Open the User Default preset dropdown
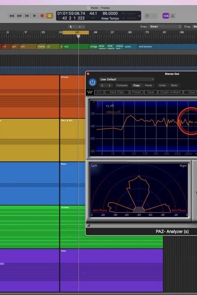The width and height of the screenshot is (197, 295). [126, 79]
